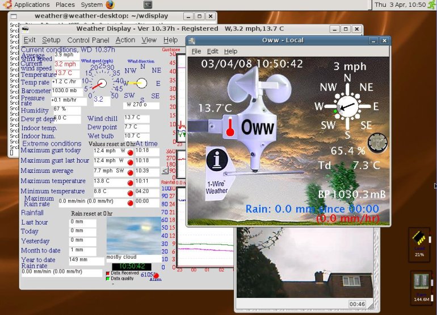Open Setup menu in Weather Display
This screenshot has width=437, height=315.
coord(51,40)
